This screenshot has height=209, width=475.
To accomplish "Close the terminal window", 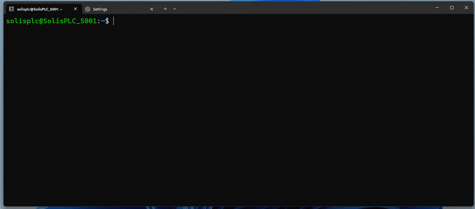I will [466, 8].
